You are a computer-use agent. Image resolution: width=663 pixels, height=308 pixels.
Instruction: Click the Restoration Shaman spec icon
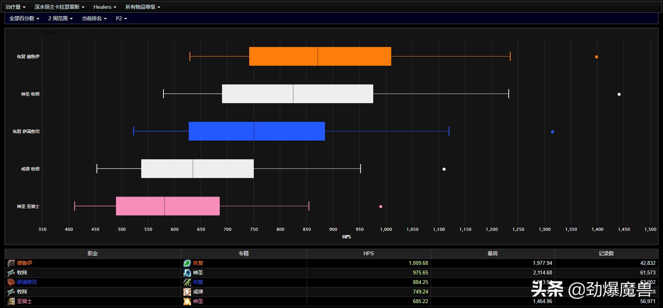point(187,282)
